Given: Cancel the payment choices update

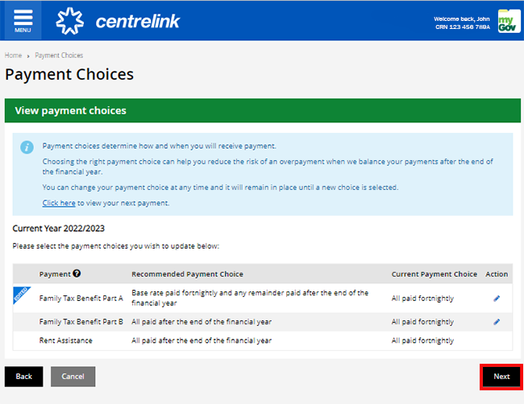Looking at the screenshot, I should pyautogui.click(x=73, y=377).
